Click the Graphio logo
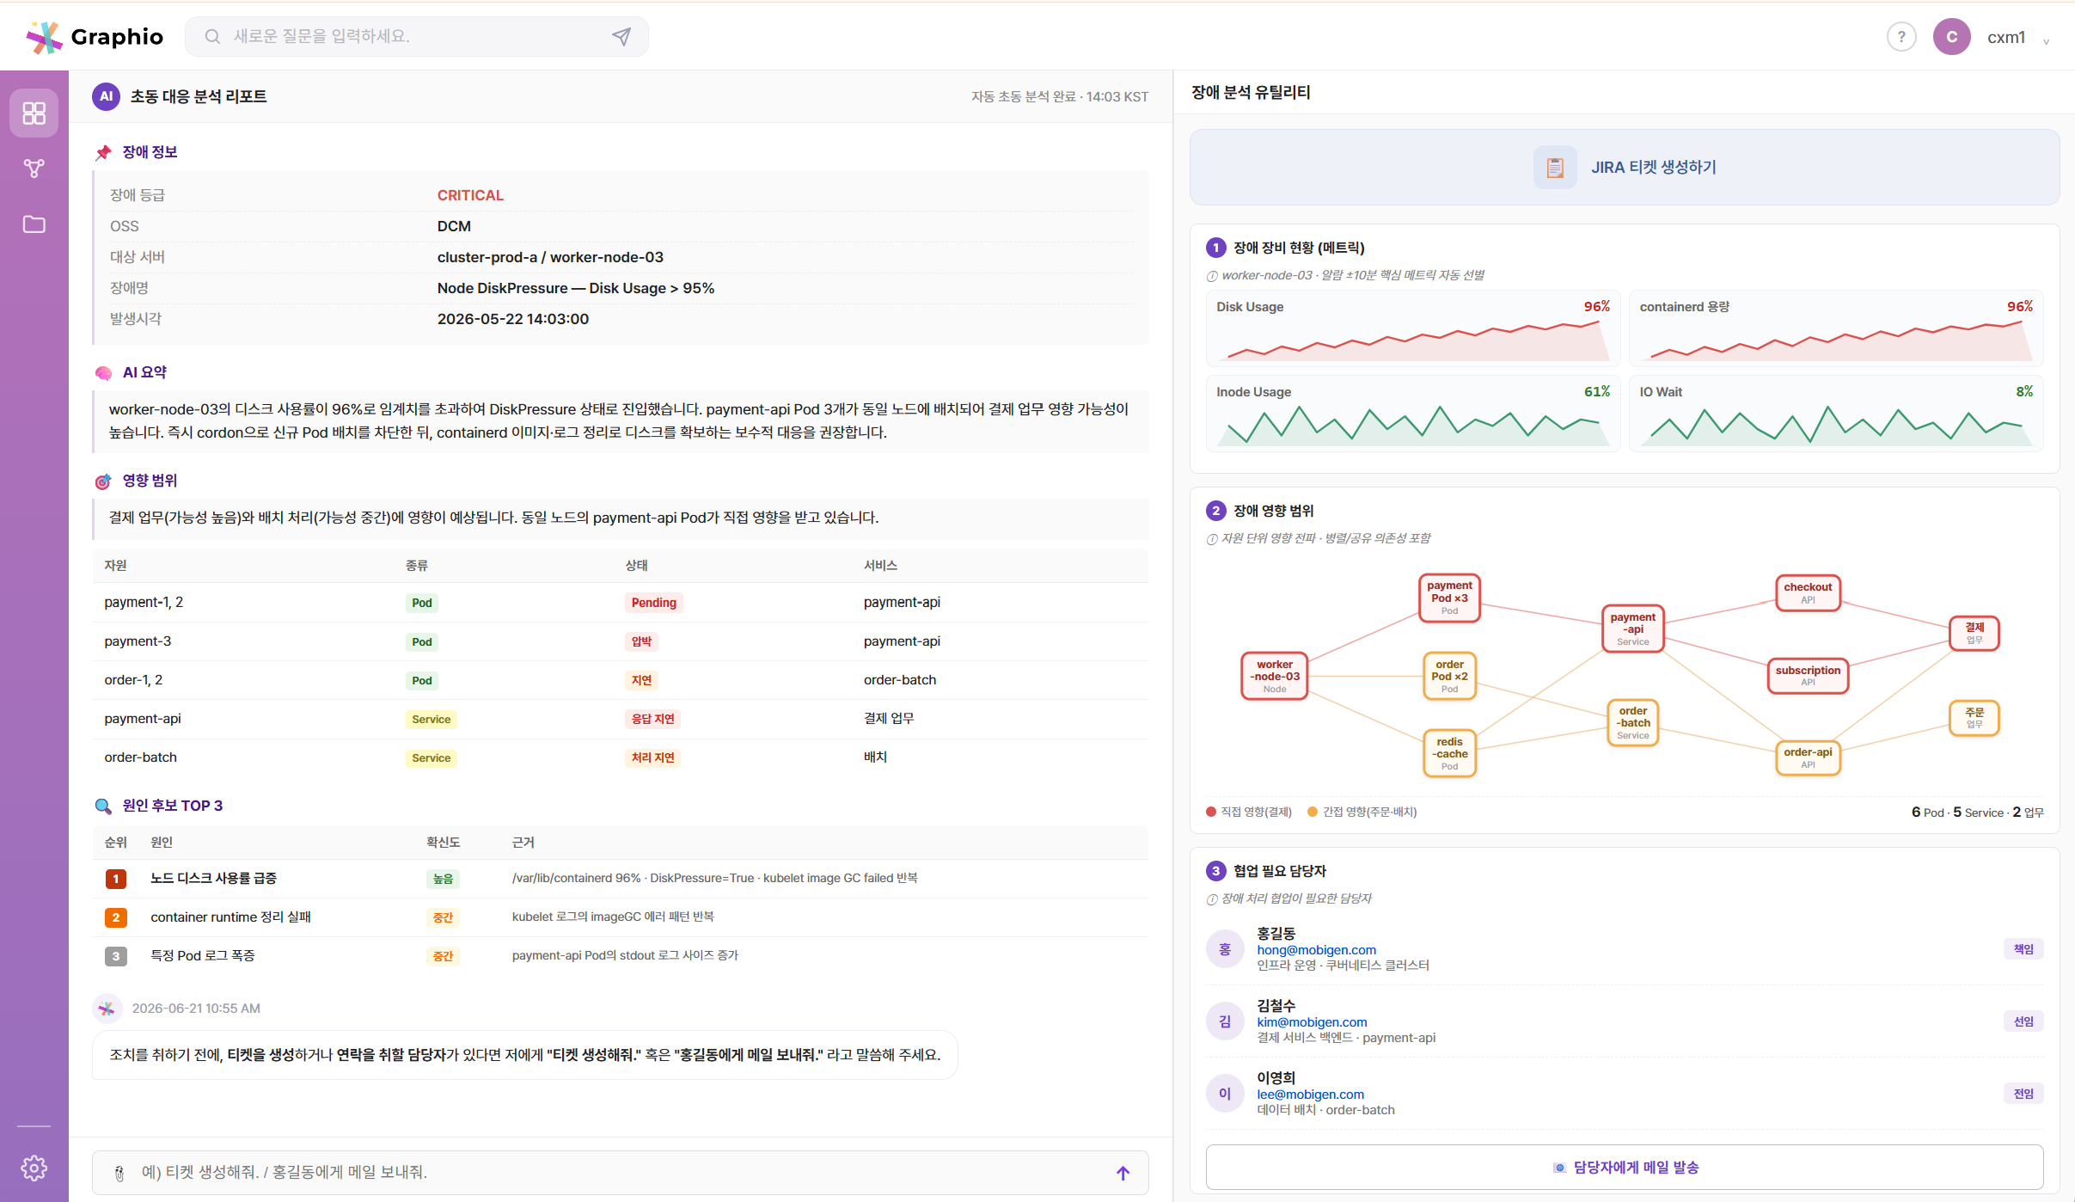The height and width of the screenshot is (1202, 2075). pos(95,37)
